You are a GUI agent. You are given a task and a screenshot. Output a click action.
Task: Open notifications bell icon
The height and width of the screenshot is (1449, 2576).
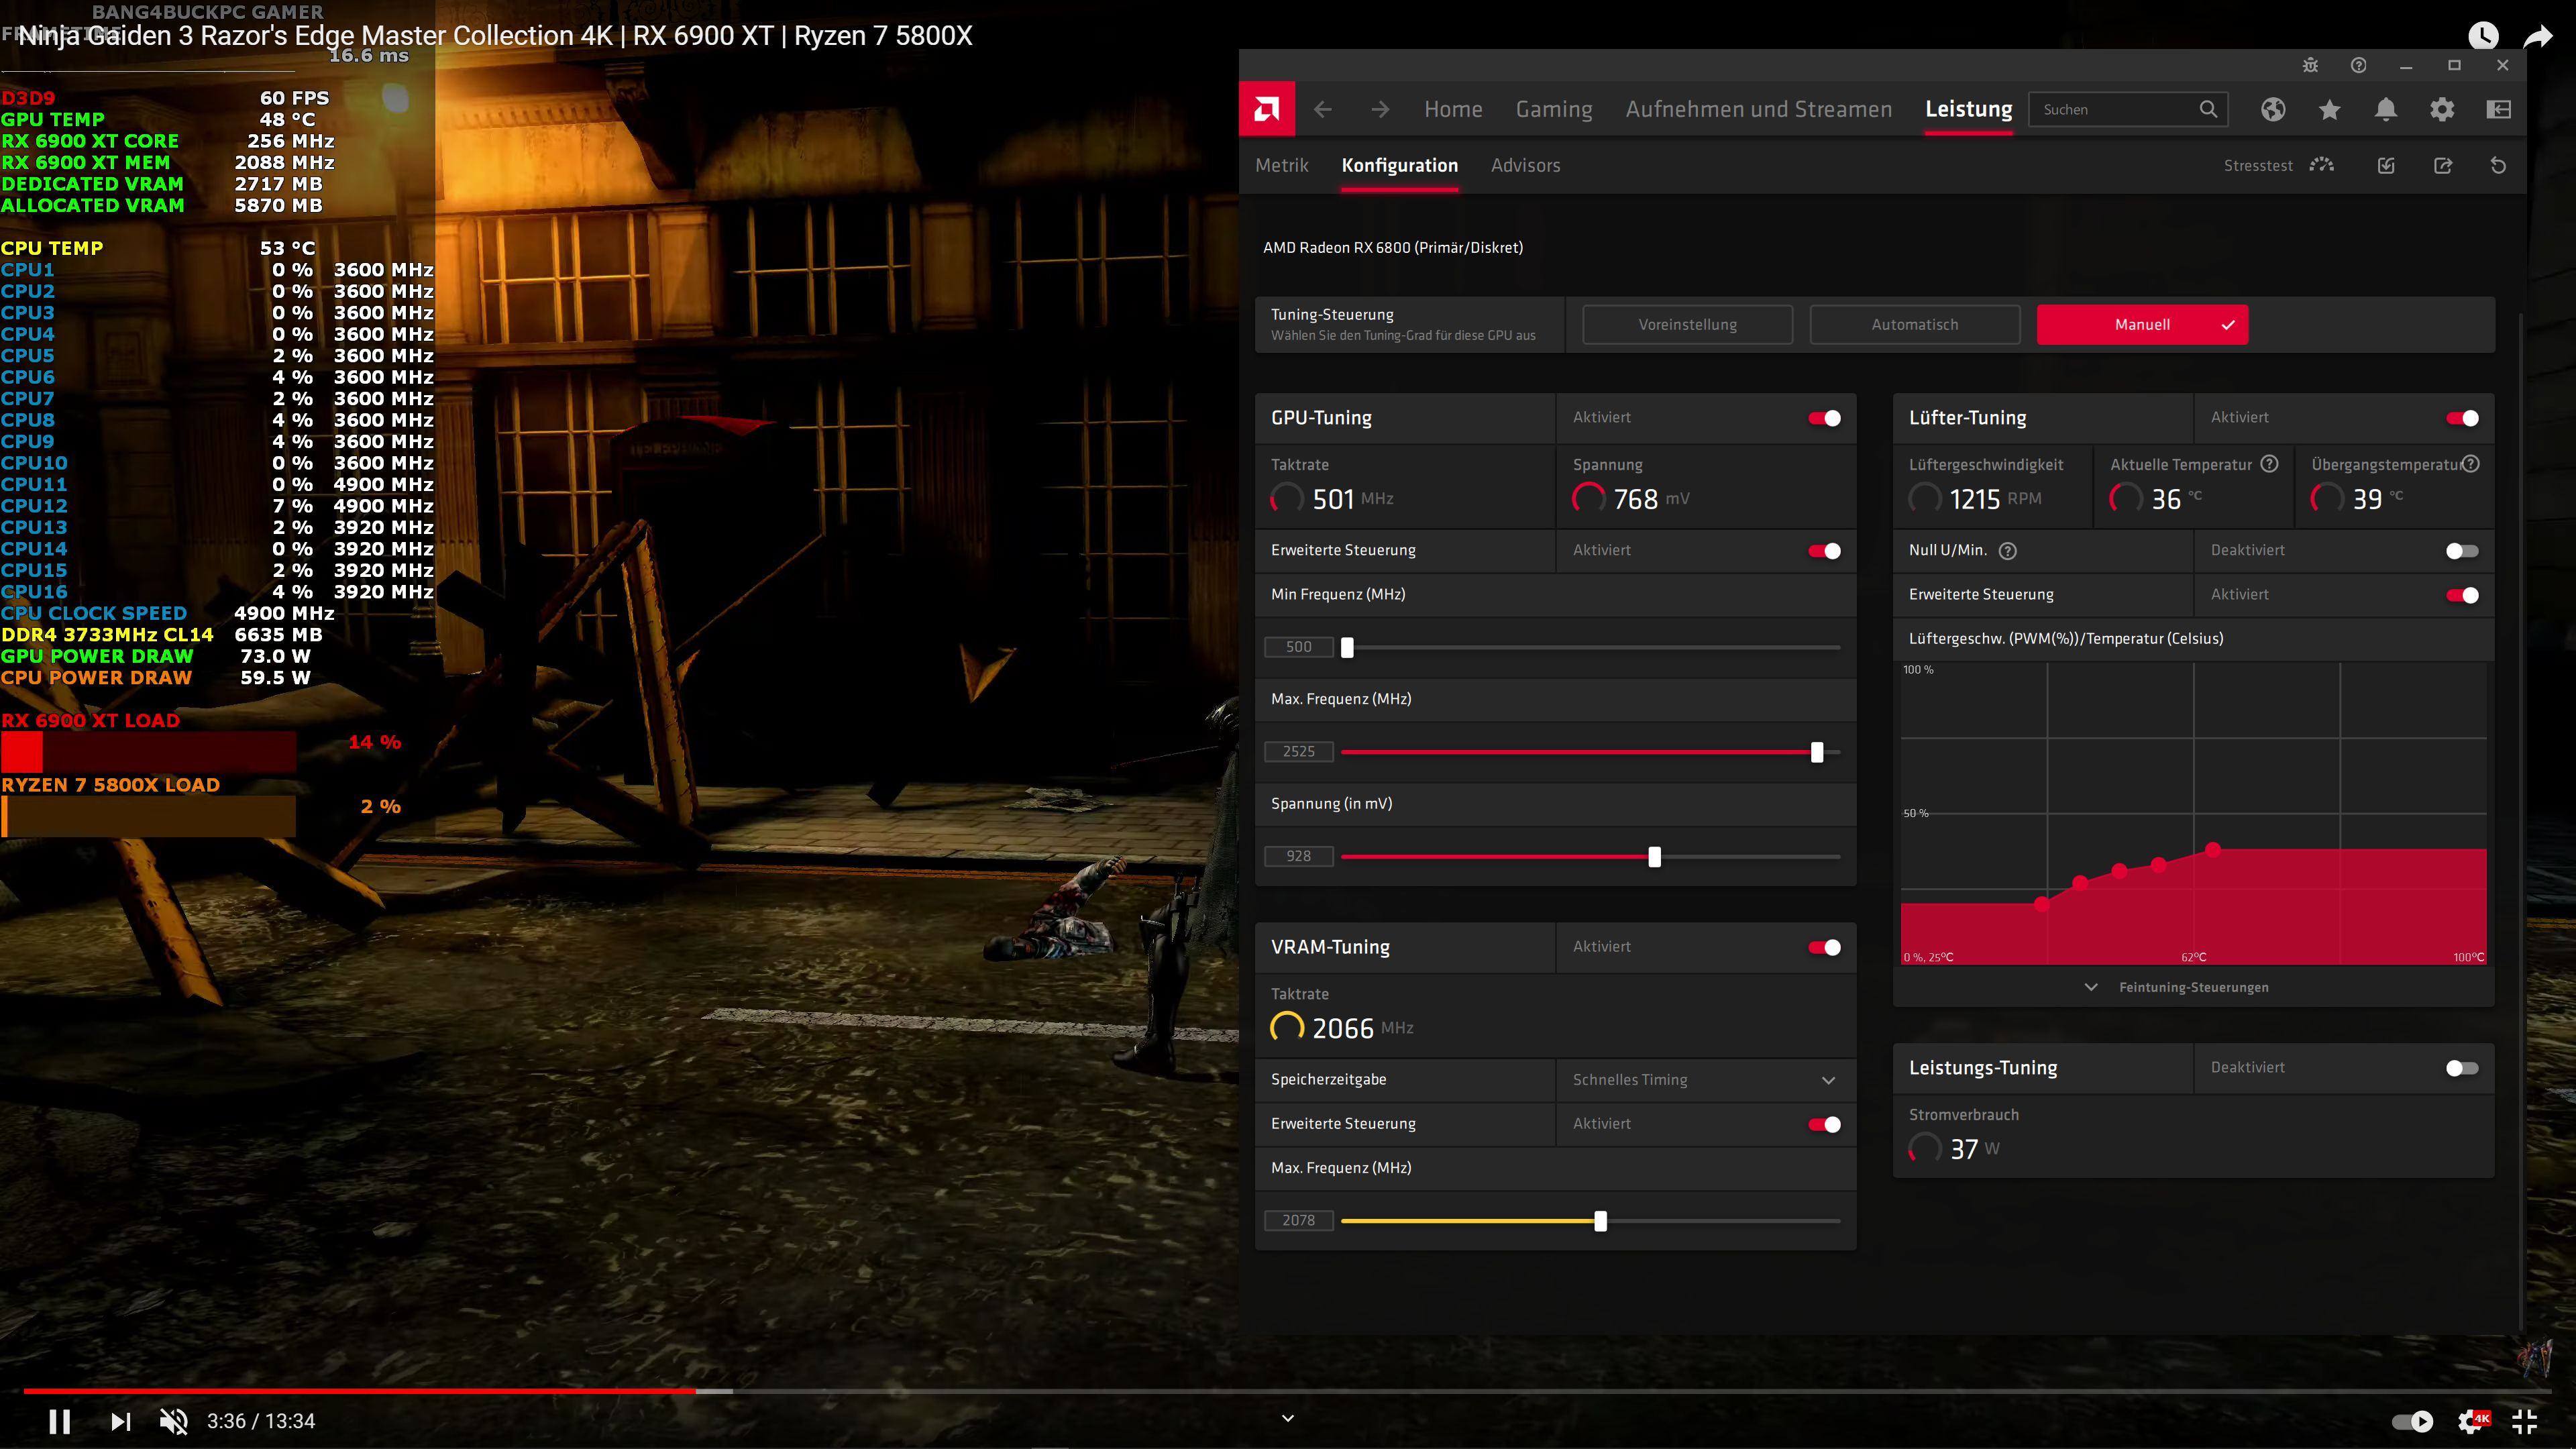click(2386, 109)
